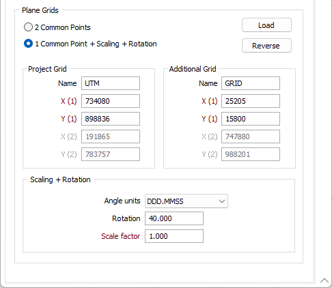Click the Angle units dropdown arrow

[x=222, y=201]
